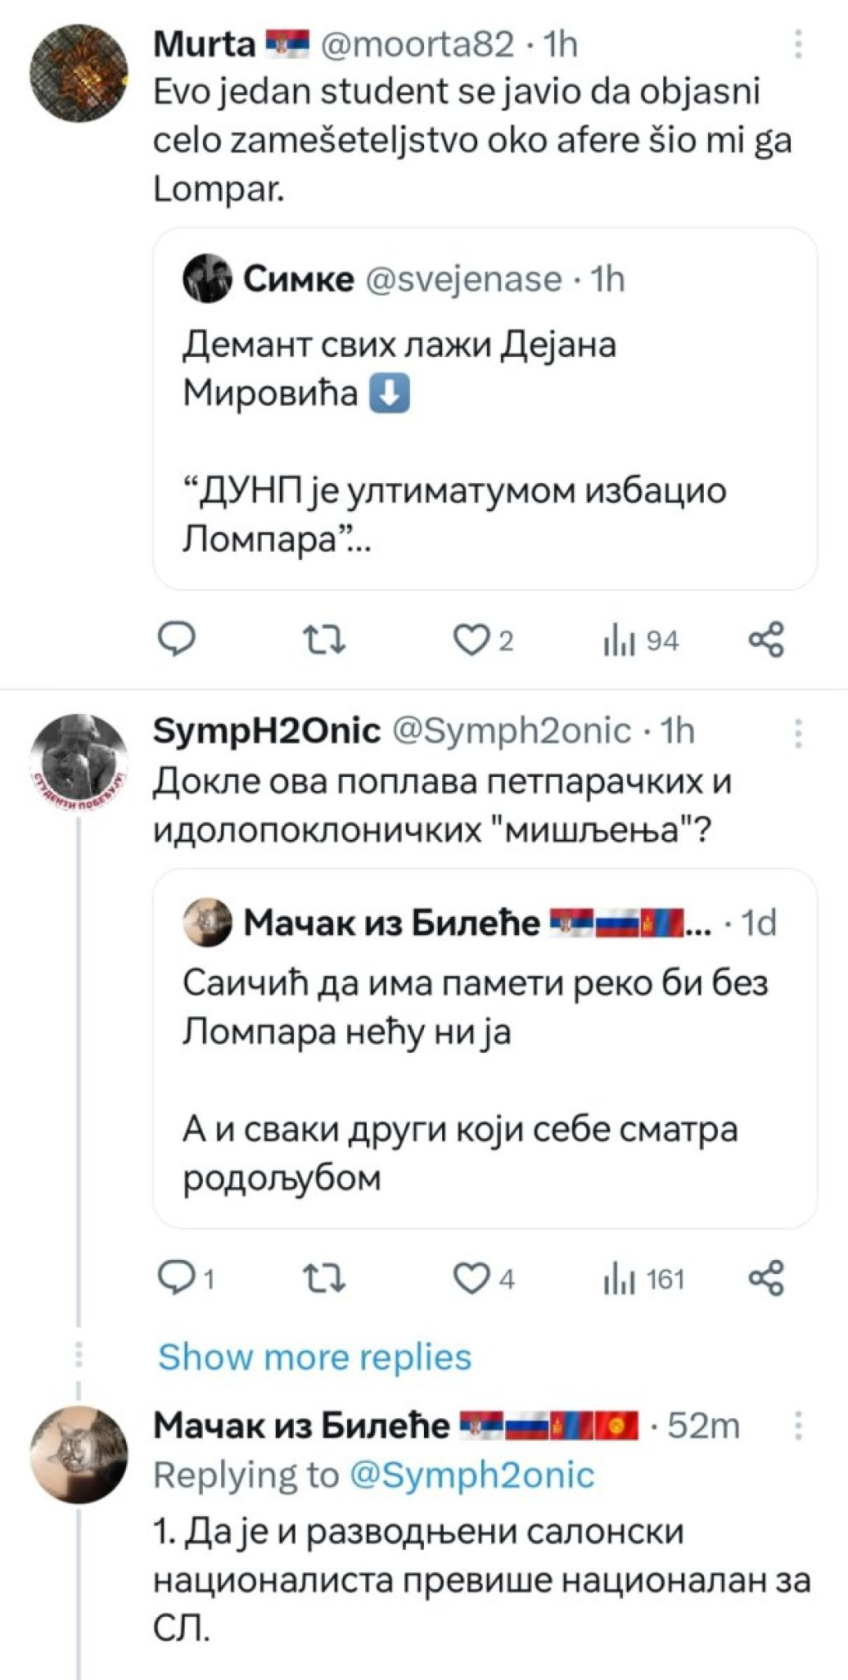View analytics showing 161 views

tap(644, 1280)
